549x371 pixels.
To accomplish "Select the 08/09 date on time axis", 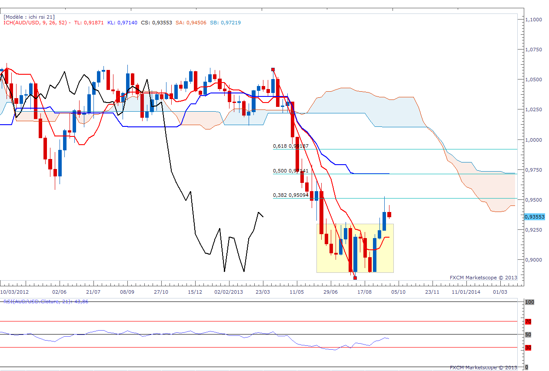I will (x=127, y=292).
